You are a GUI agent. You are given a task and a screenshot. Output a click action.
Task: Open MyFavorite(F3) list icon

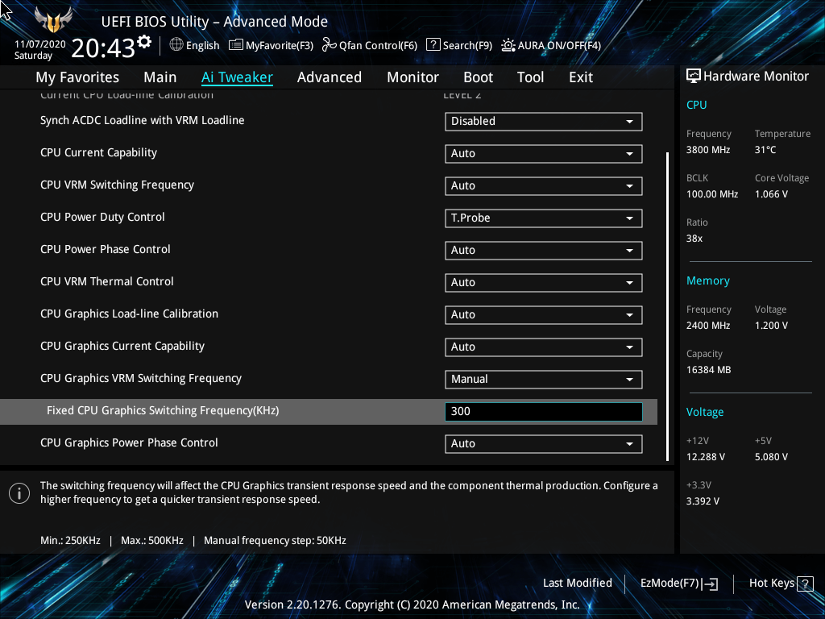[x=236, y=45]
